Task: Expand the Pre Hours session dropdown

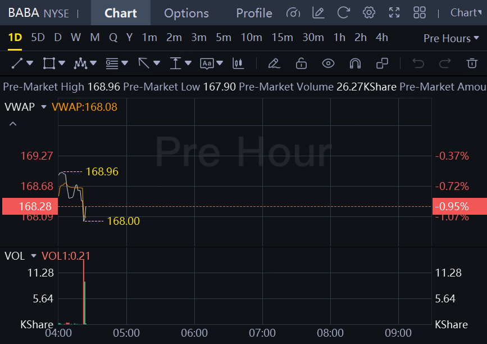Action: coord(452,38)
